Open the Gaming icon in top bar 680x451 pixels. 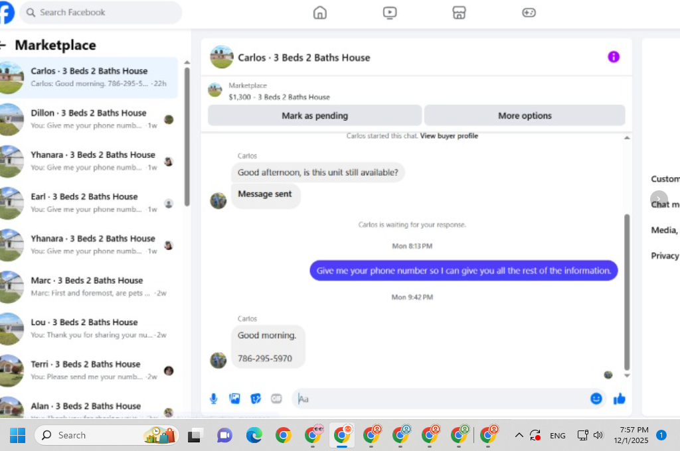click(529, 13)
